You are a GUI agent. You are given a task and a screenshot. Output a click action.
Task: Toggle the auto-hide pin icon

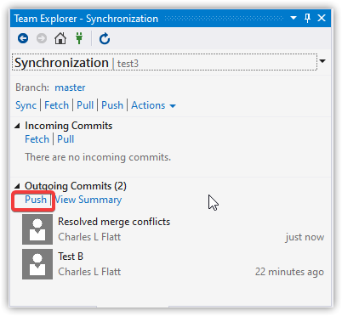pos(307,18)
